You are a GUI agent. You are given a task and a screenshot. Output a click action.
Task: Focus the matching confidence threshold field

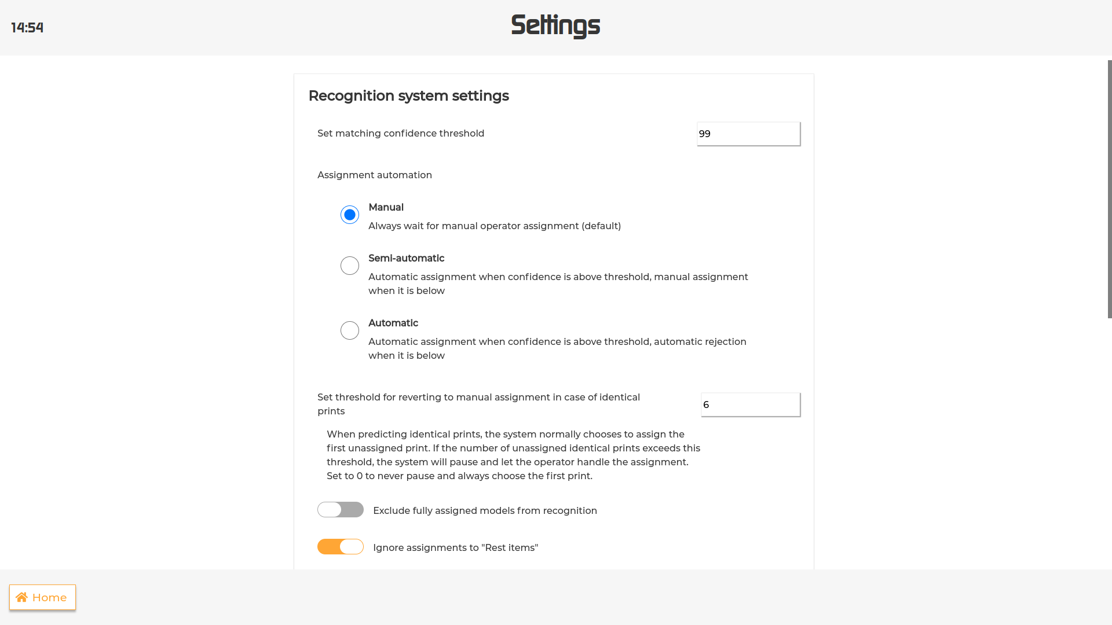(748, 134)
